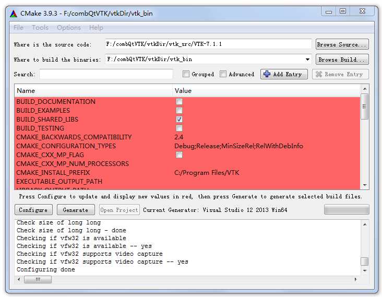The image size is (382, 297).
Task: Click 'supports video capture -- yes' log line
Action: (102, 262)
